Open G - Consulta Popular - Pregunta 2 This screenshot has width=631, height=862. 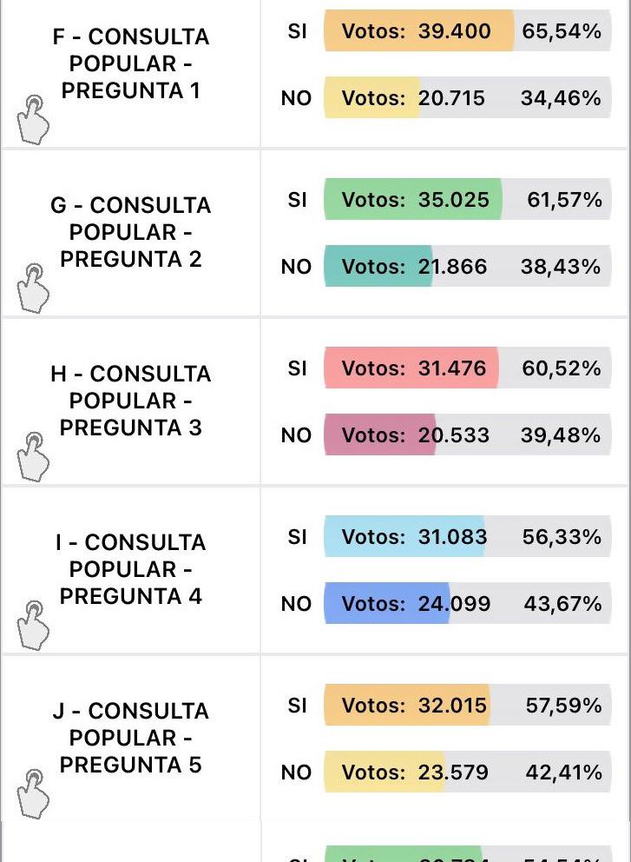[x=131, y=232]
